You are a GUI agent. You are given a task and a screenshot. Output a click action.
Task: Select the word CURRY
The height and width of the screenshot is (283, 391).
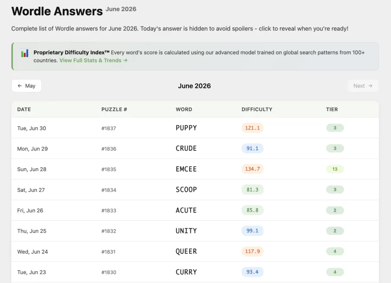click(186, 272)
